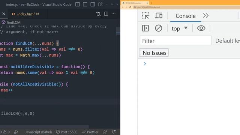Split the editor to the right
Viewport: 240px width, 135px height.
pyautogui.click(x=106, y=14)
